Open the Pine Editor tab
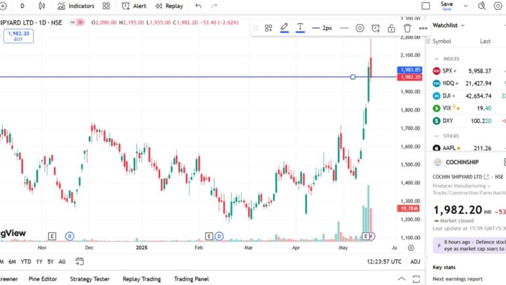The image size is (506, 285). pos(43,279)
